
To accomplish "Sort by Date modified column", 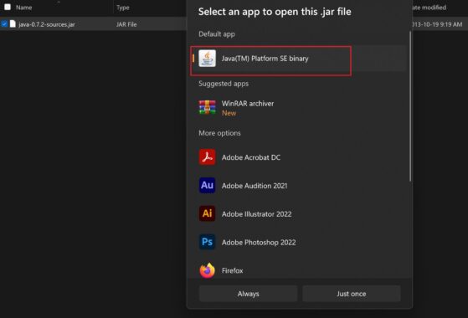I will coord(429,8).
